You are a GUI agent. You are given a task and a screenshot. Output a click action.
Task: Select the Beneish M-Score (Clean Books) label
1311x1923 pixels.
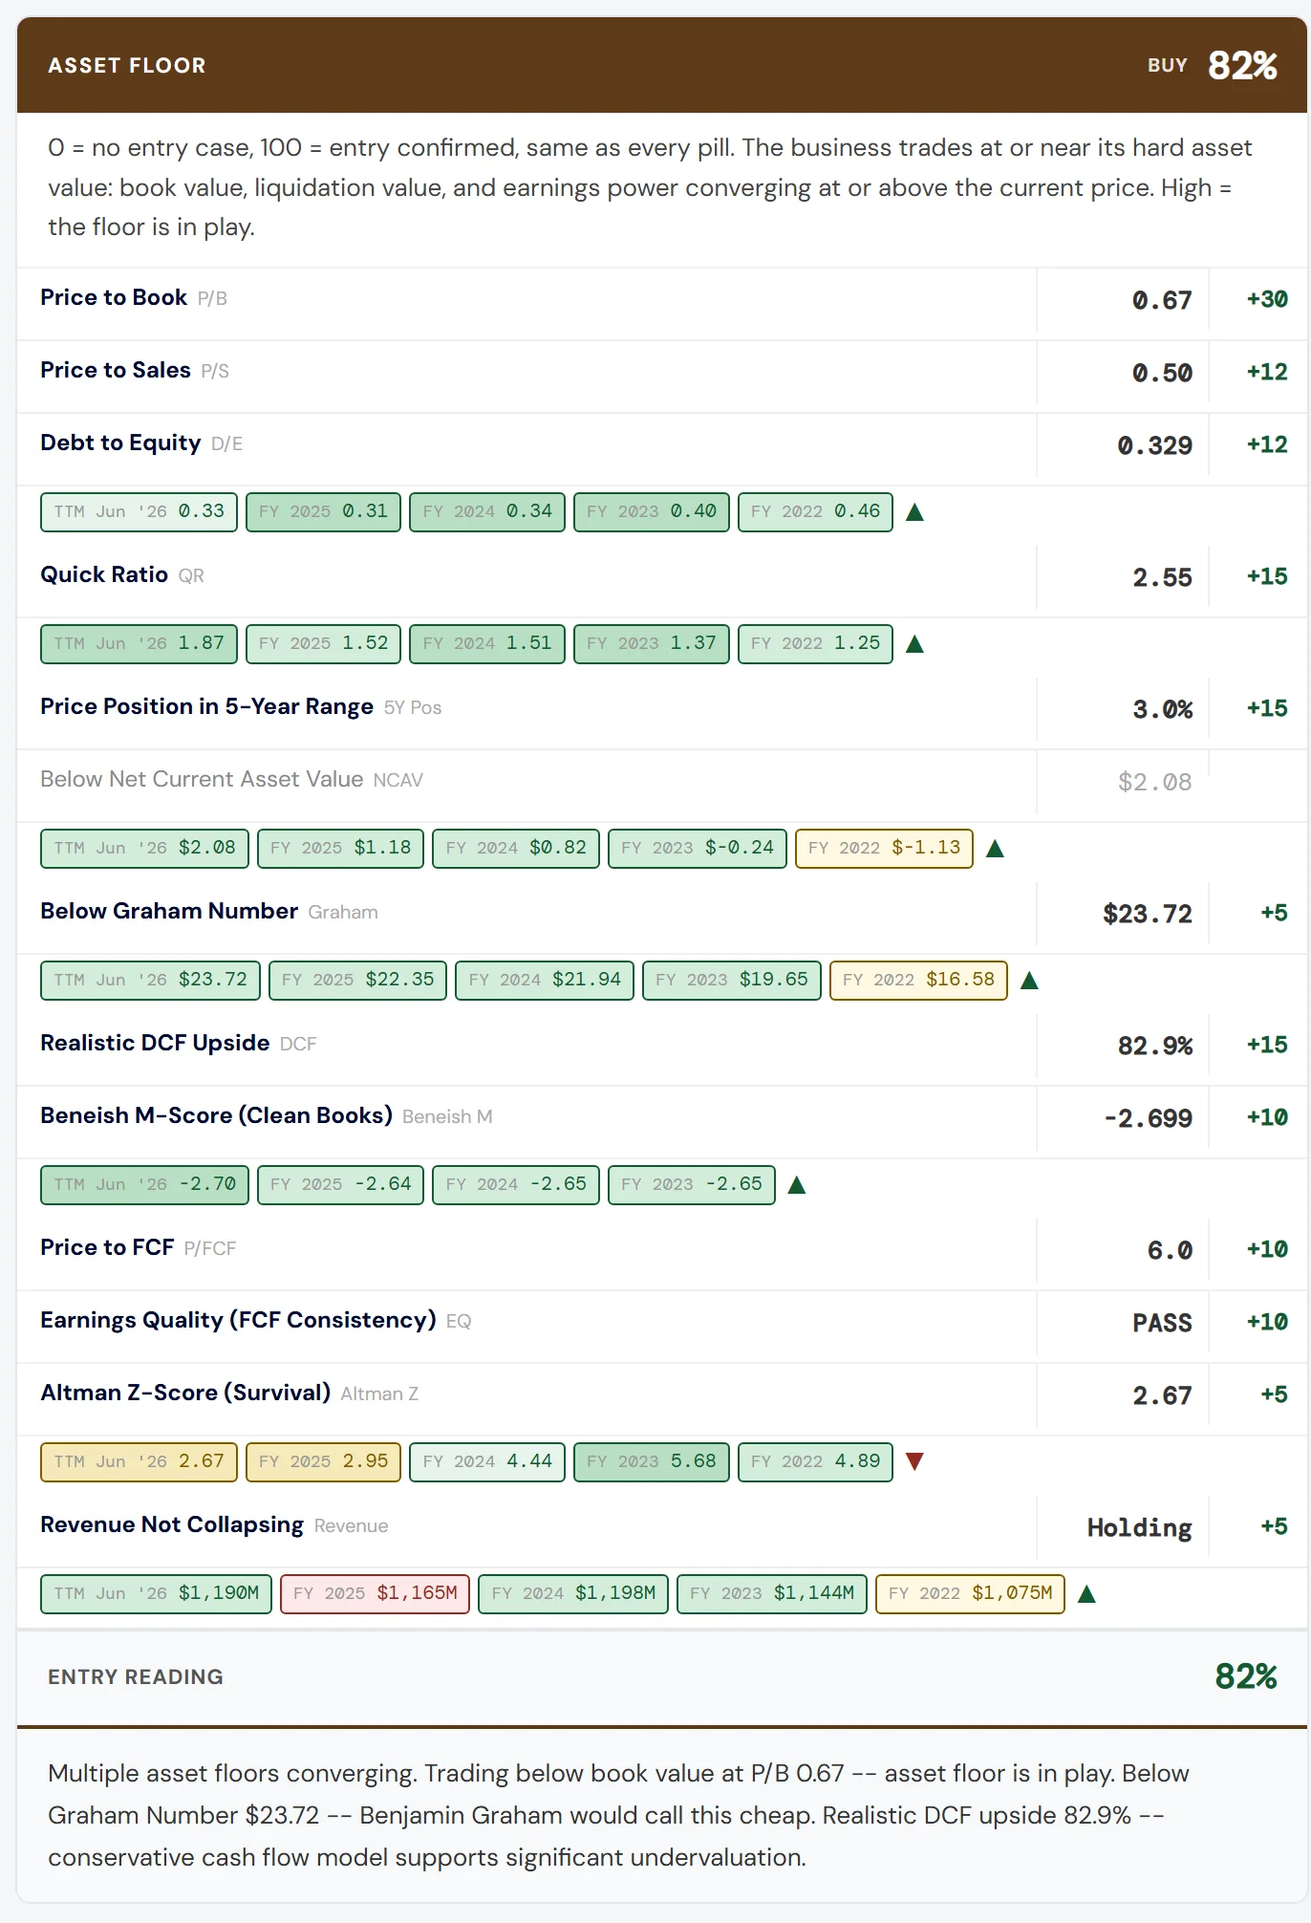pos(216,1115)
